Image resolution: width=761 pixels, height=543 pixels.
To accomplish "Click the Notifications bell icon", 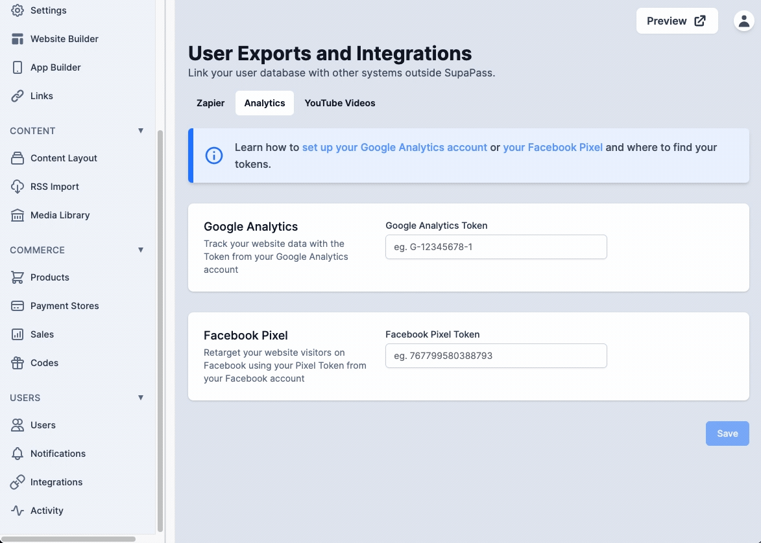I will tap(18, 454).
